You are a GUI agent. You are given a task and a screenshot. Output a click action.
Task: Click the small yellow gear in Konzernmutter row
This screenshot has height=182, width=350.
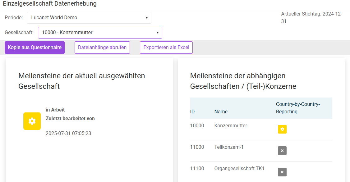click(x=282, y=129)
